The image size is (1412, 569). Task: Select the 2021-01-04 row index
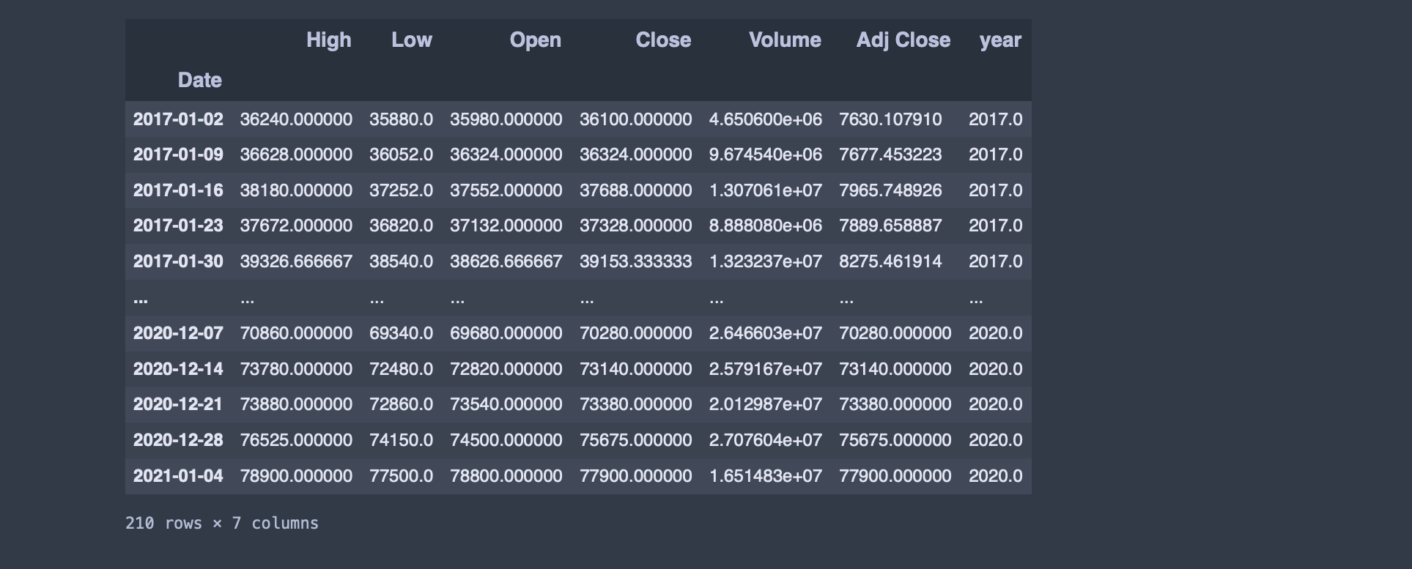point(178,476)
